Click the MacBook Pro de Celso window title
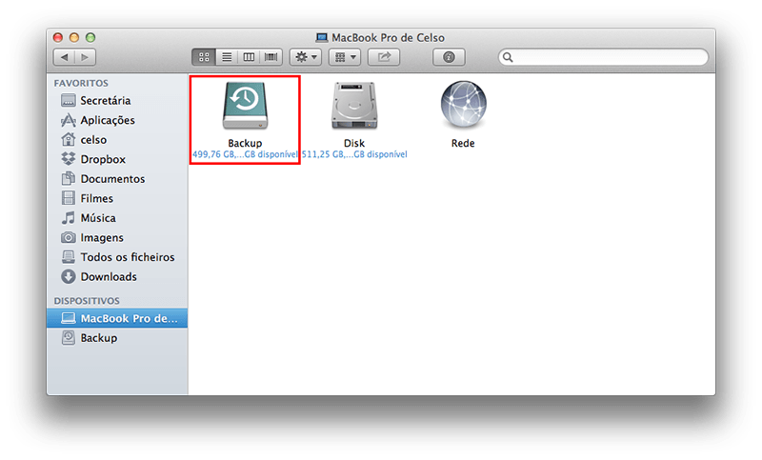Viewport: 762px width, 460px height. coord(388,38)
